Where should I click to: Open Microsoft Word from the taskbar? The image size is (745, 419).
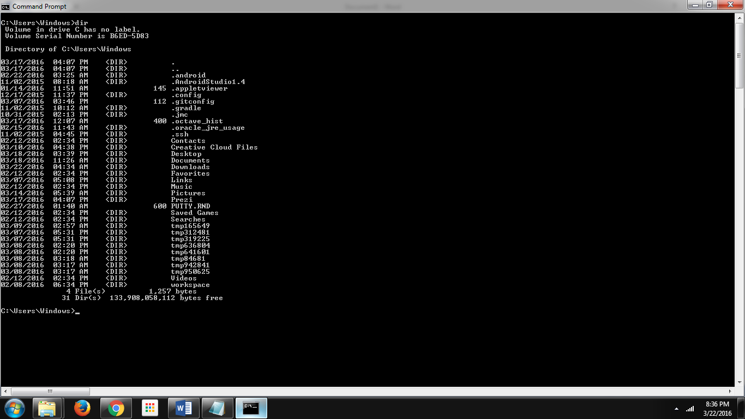point(183,408)
